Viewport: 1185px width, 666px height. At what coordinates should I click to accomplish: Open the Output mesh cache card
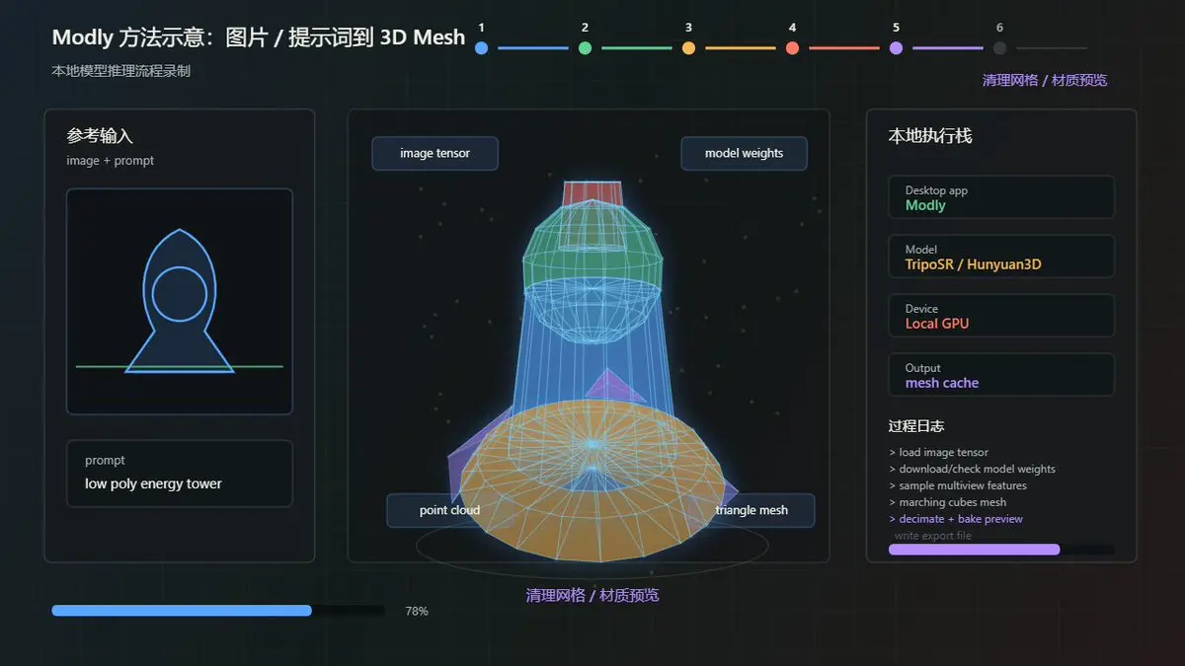pyautogui.click(x=1001, y=375)
